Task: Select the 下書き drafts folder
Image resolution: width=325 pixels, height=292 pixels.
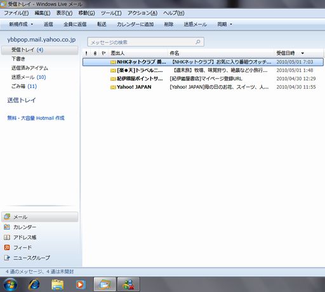Action: [18, 59]
